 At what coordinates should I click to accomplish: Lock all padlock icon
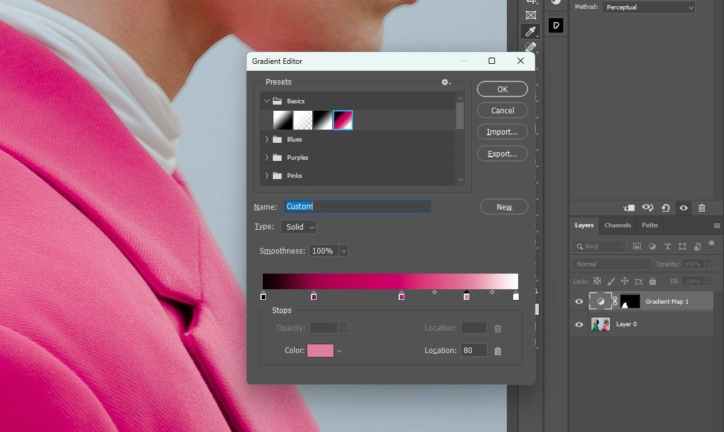pos(653,281)
